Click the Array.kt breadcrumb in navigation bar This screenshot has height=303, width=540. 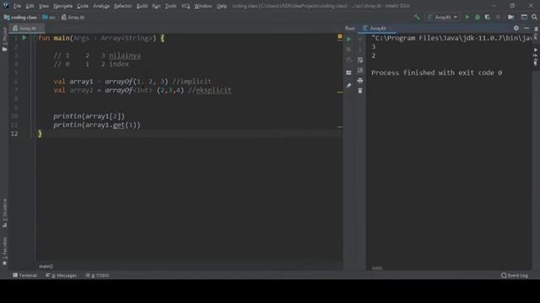click(73, 17)
